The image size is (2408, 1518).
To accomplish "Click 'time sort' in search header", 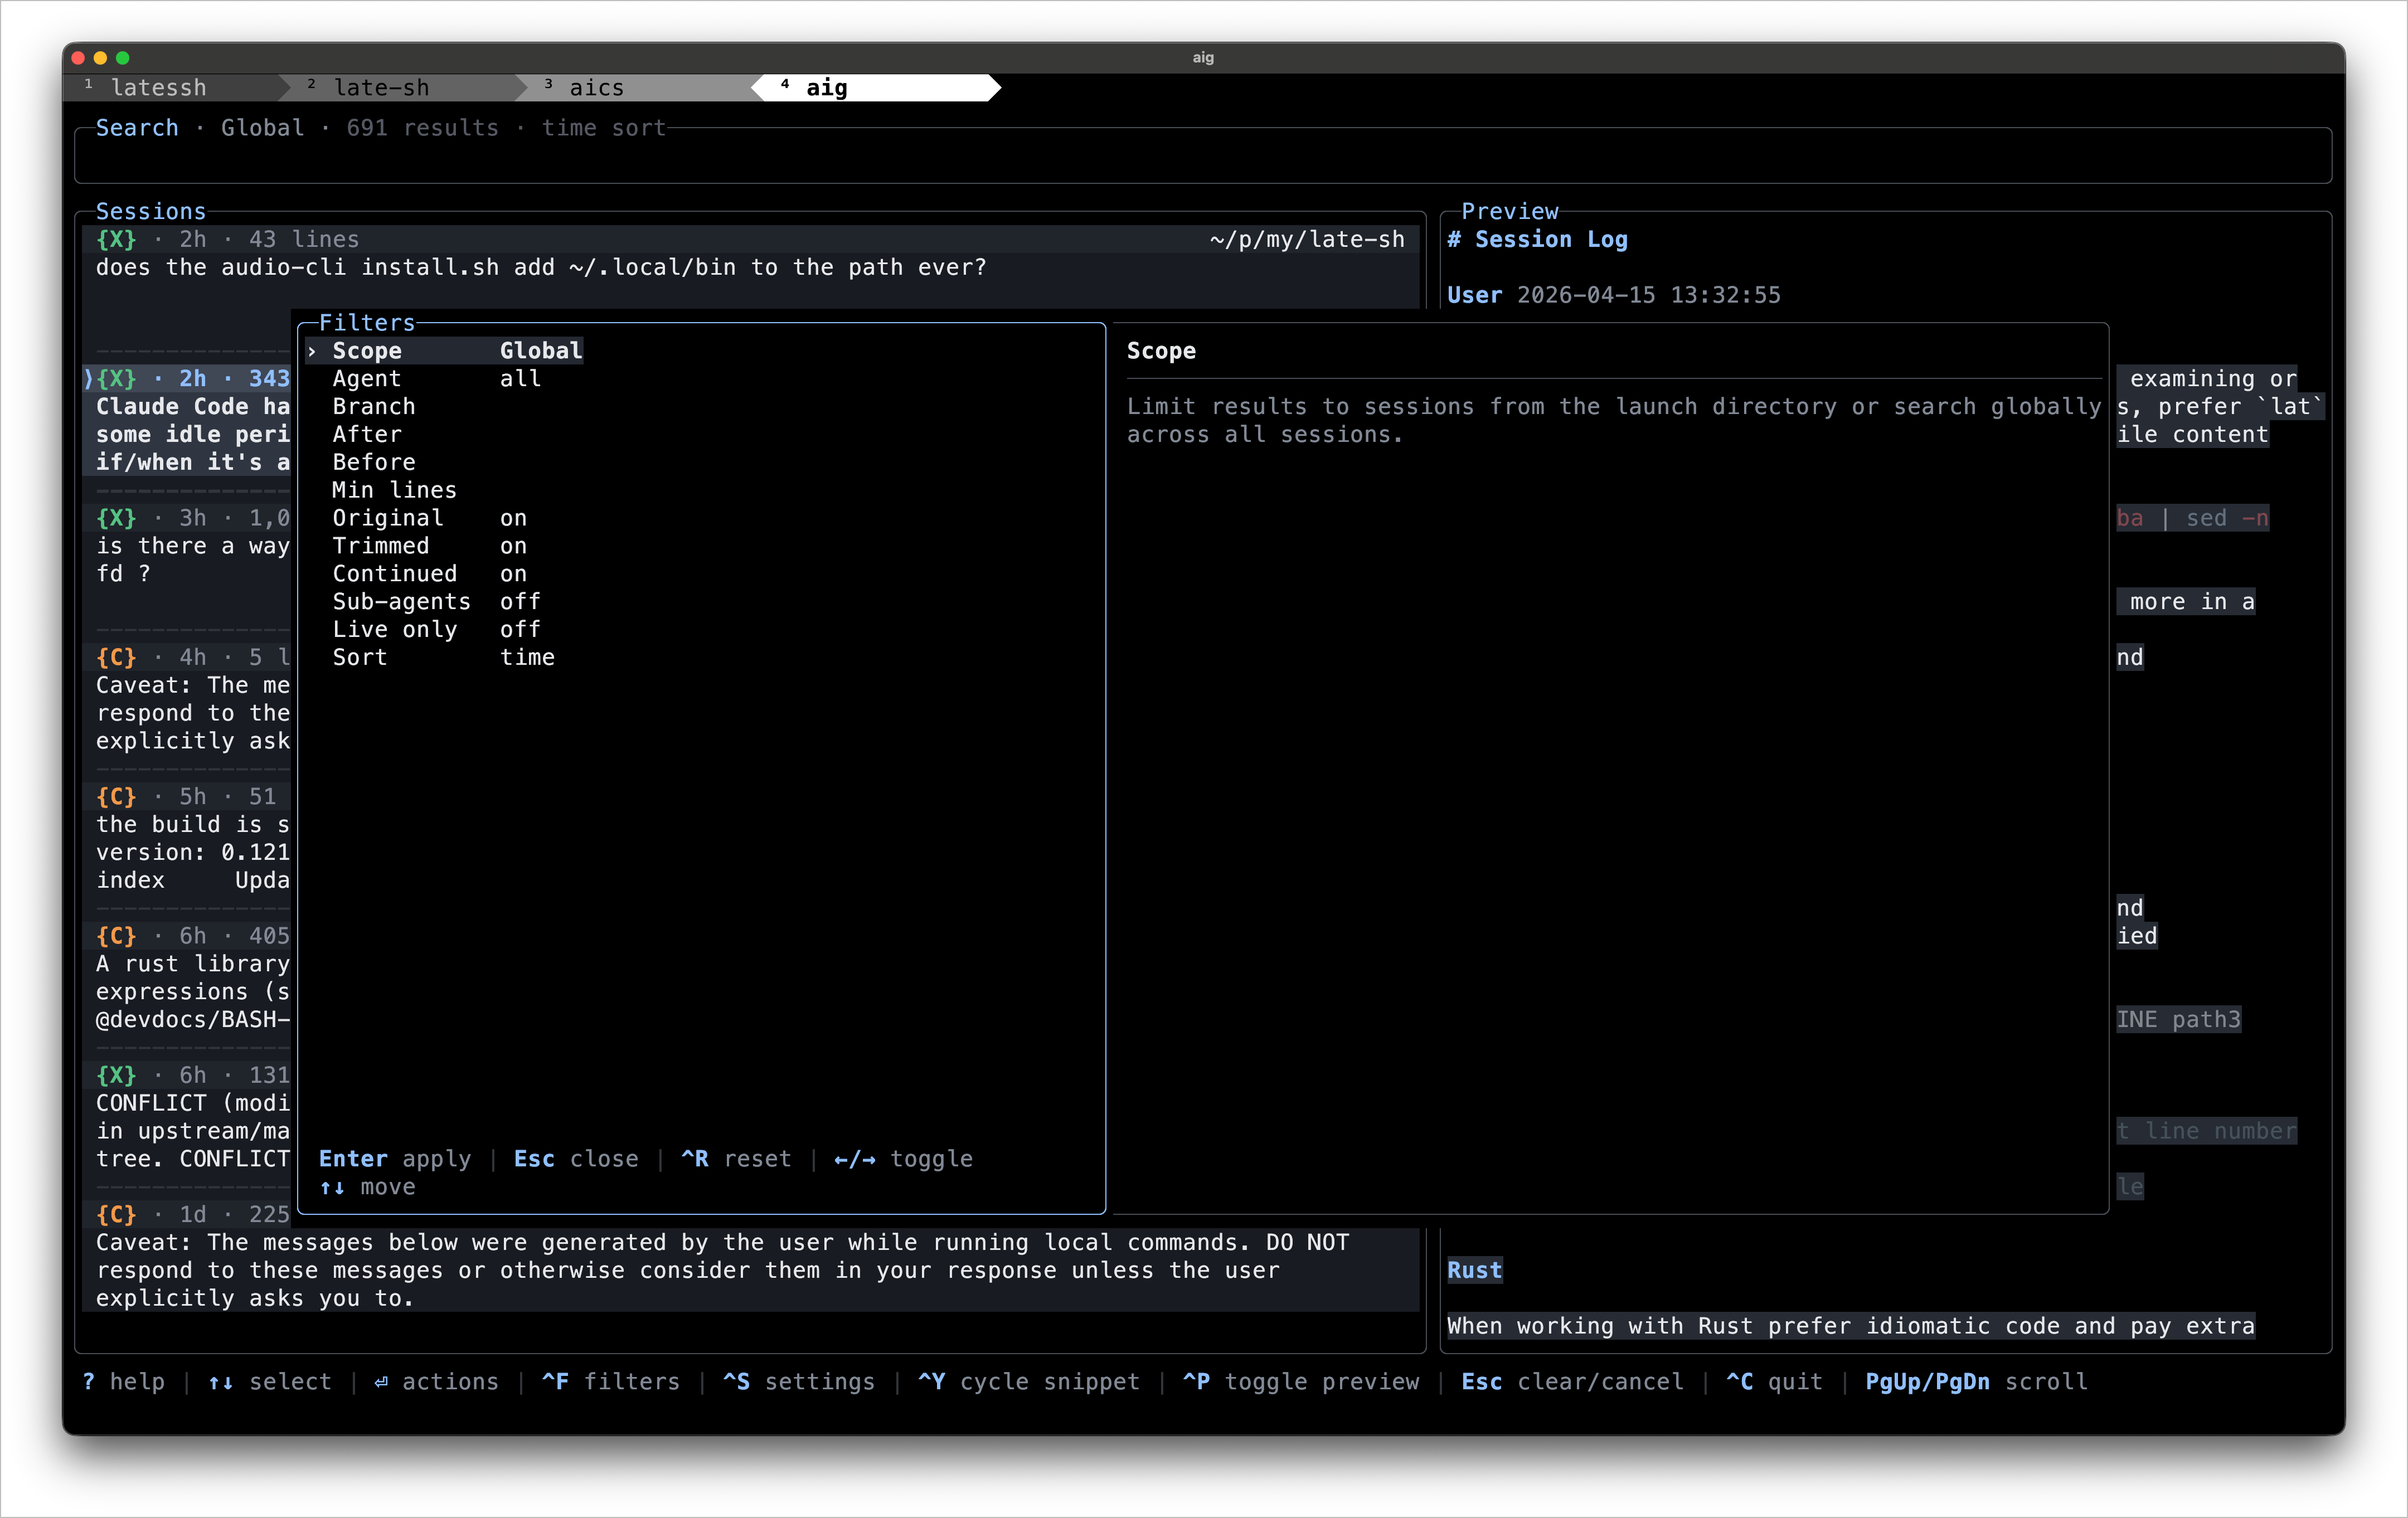I will 604,128.
